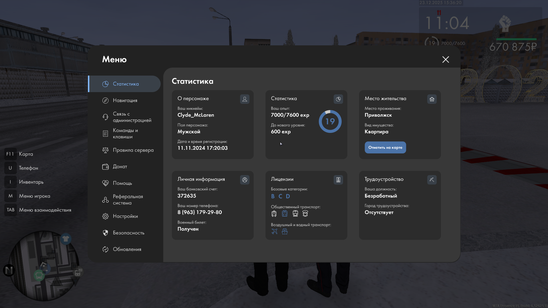Click the bus icon under Общественный транспорт
The image size is (548, 308).
274,214
